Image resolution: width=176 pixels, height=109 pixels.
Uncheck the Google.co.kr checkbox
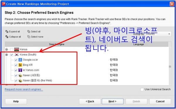(x=16, y=60)
